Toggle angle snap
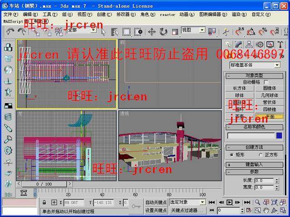 tap(251, 32)
